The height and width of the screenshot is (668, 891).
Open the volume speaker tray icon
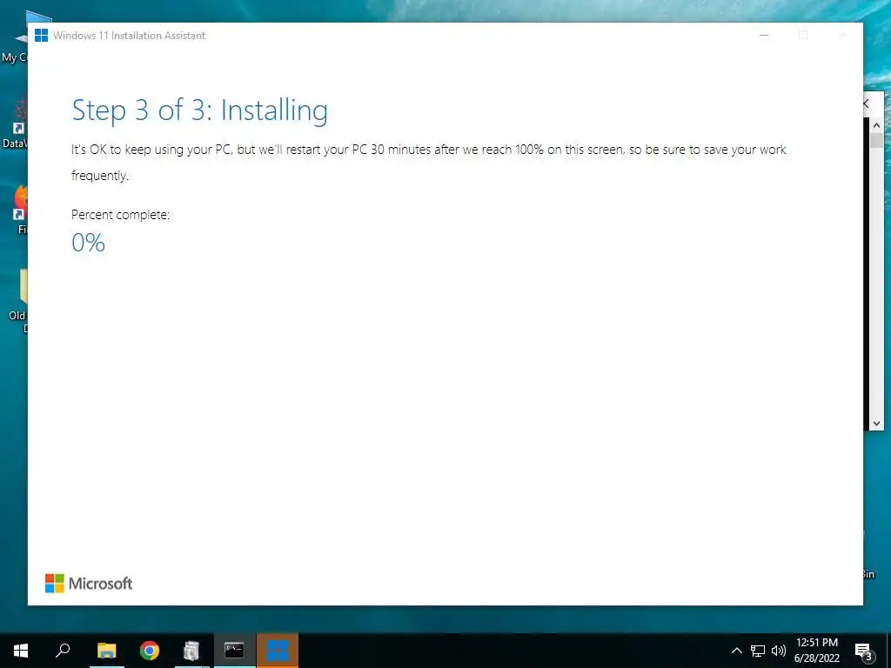[779, 651]
